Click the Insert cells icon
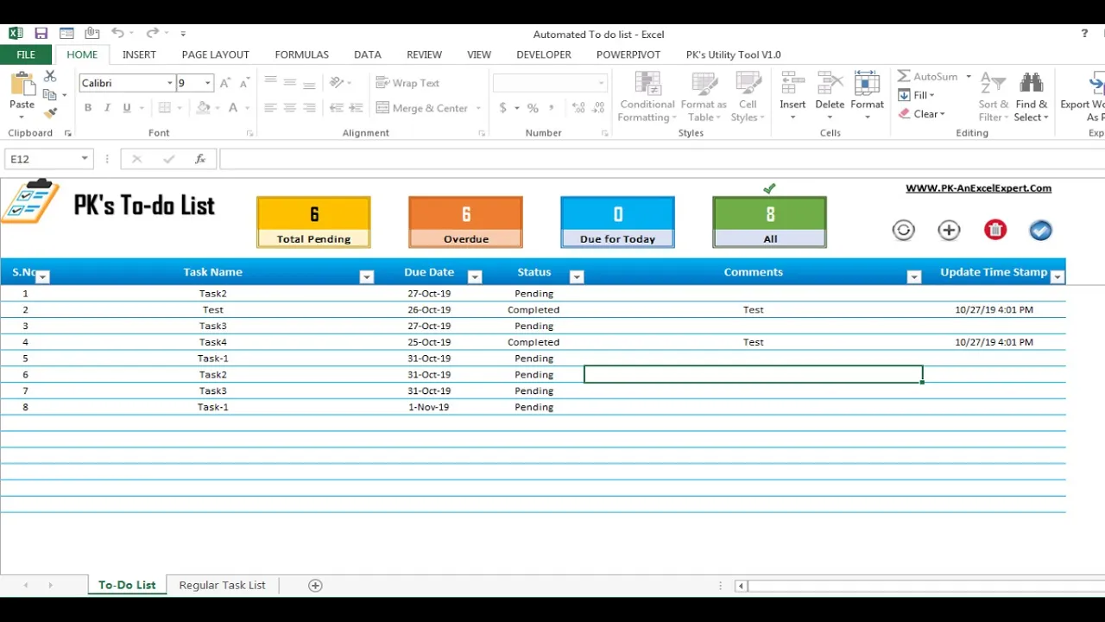1105x622 pixels. [792, 84]
